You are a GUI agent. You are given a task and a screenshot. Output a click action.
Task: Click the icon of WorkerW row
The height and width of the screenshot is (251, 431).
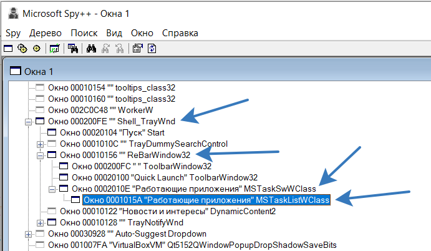(40, 110)
